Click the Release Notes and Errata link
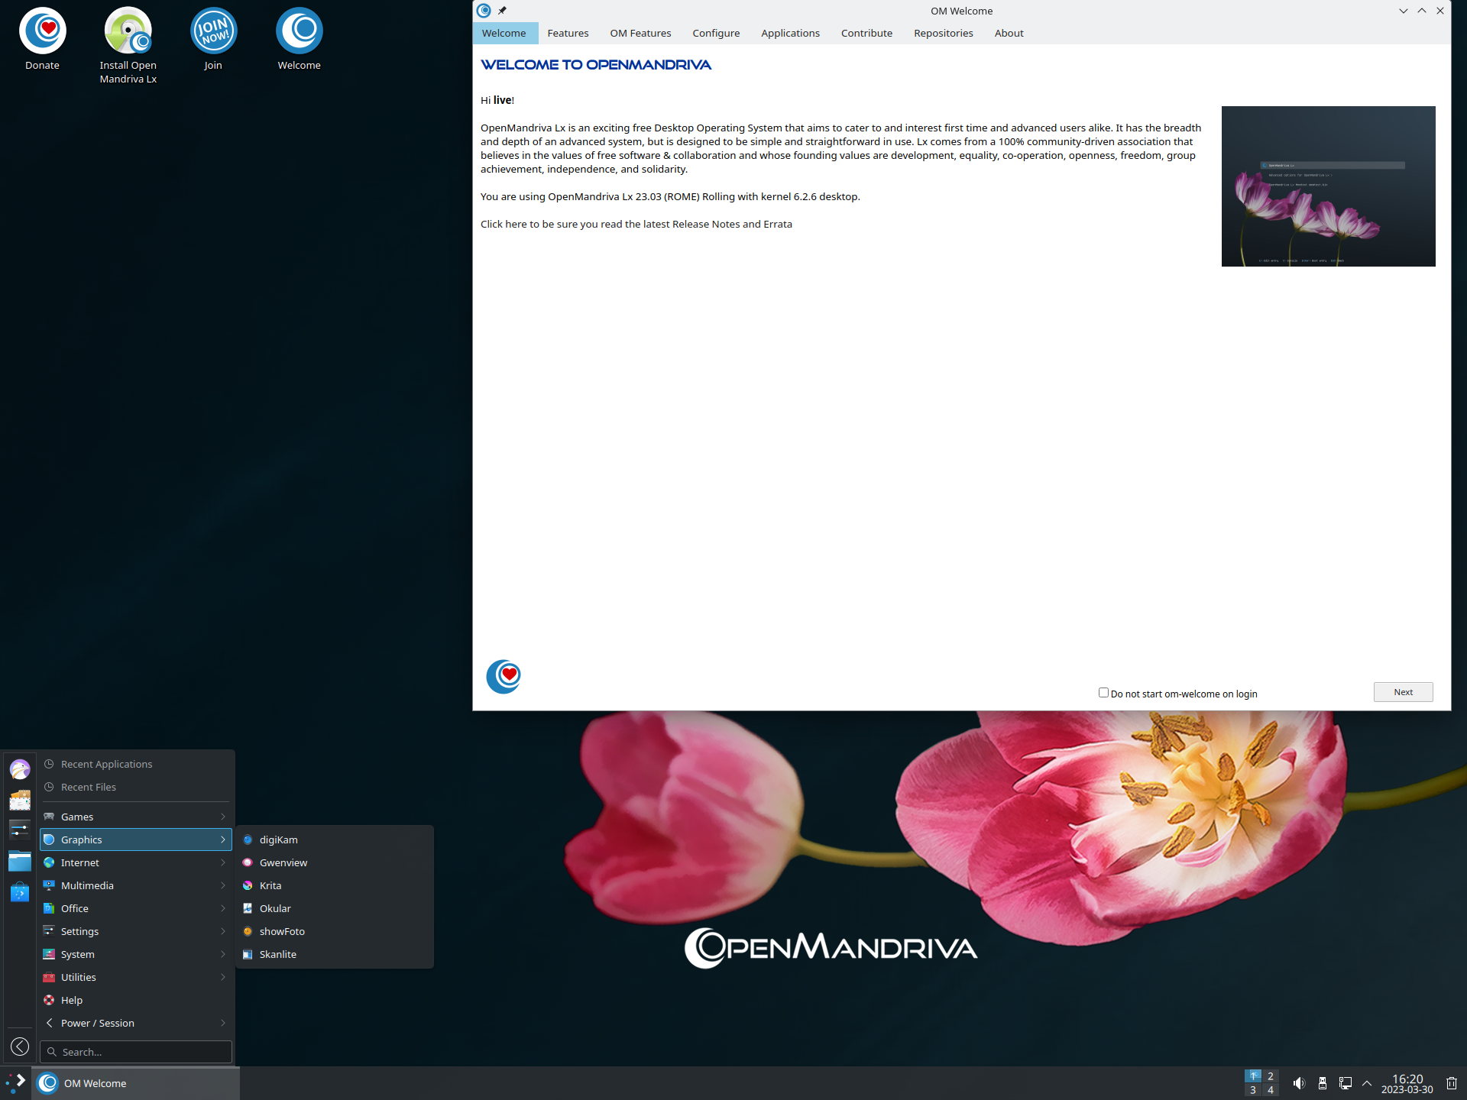The image size is (1467, 1100). coord(636,224)
